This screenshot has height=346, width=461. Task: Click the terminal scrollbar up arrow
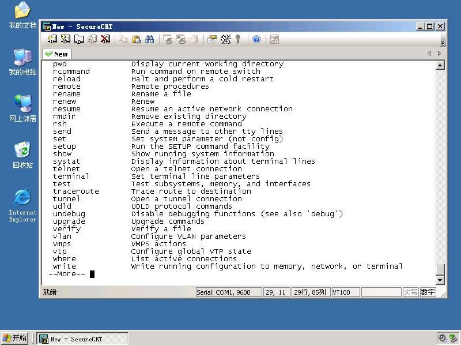click(x=440, y=65)
